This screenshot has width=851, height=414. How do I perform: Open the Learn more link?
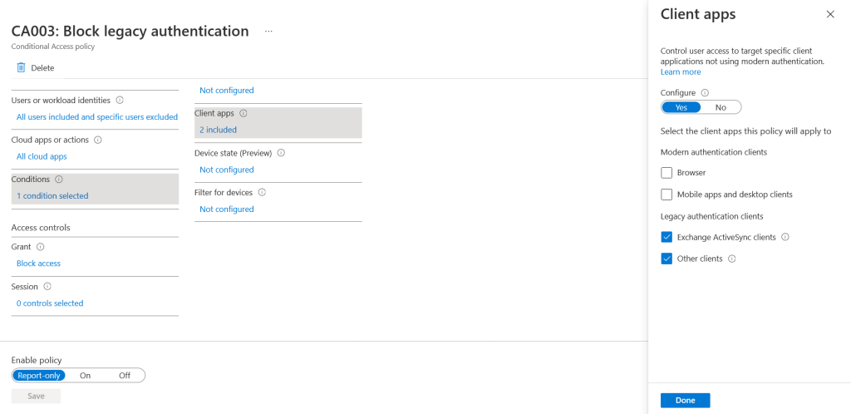point(681,72)
